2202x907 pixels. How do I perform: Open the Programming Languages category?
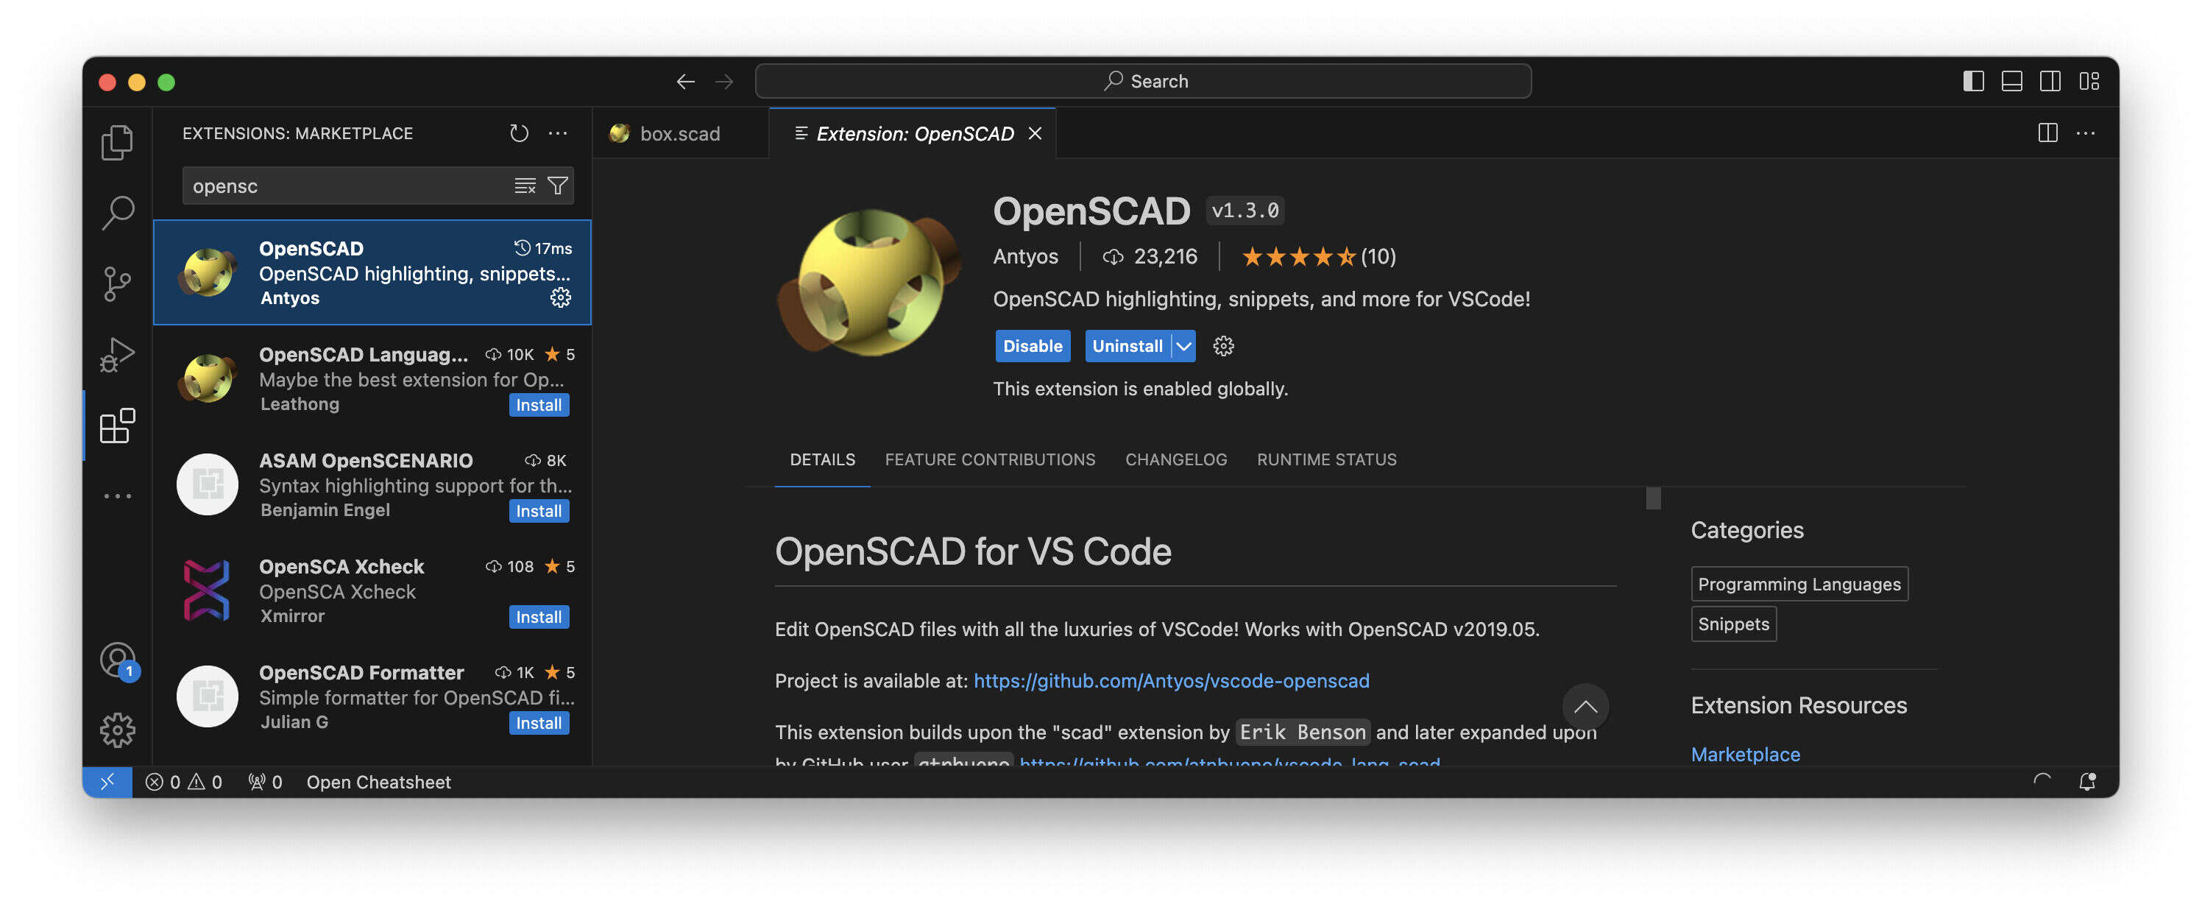[1799, 584]
